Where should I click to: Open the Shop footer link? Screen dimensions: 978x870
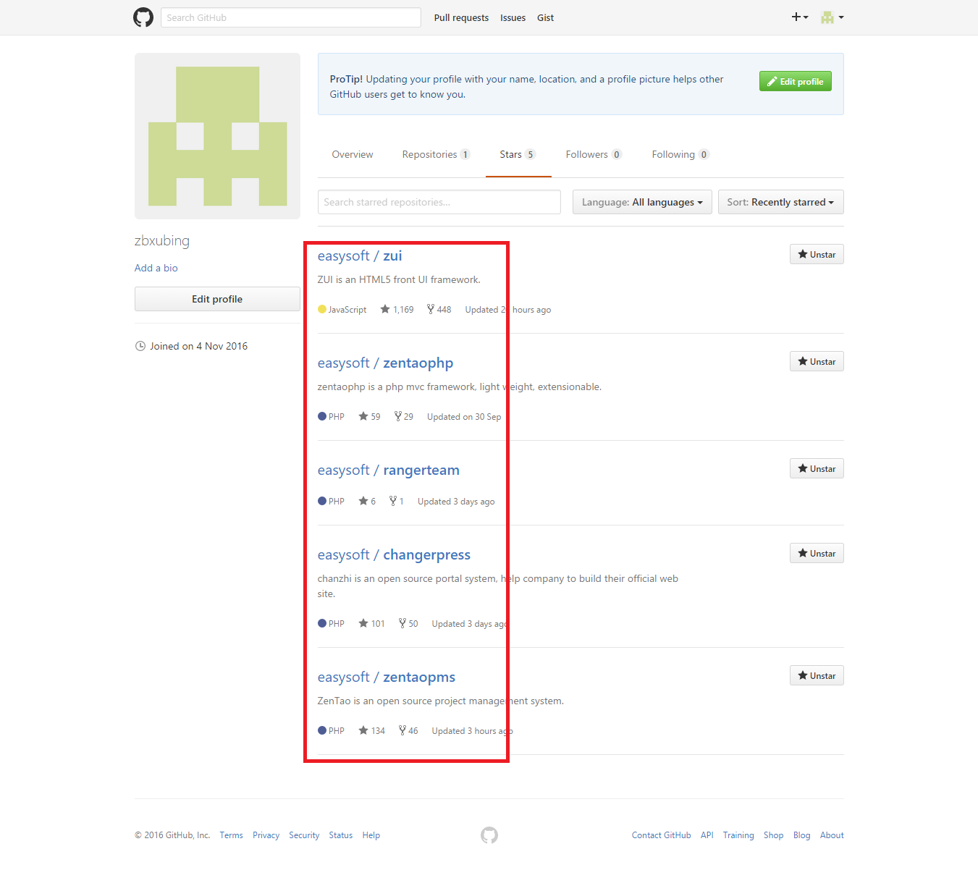tap(773, 835)
